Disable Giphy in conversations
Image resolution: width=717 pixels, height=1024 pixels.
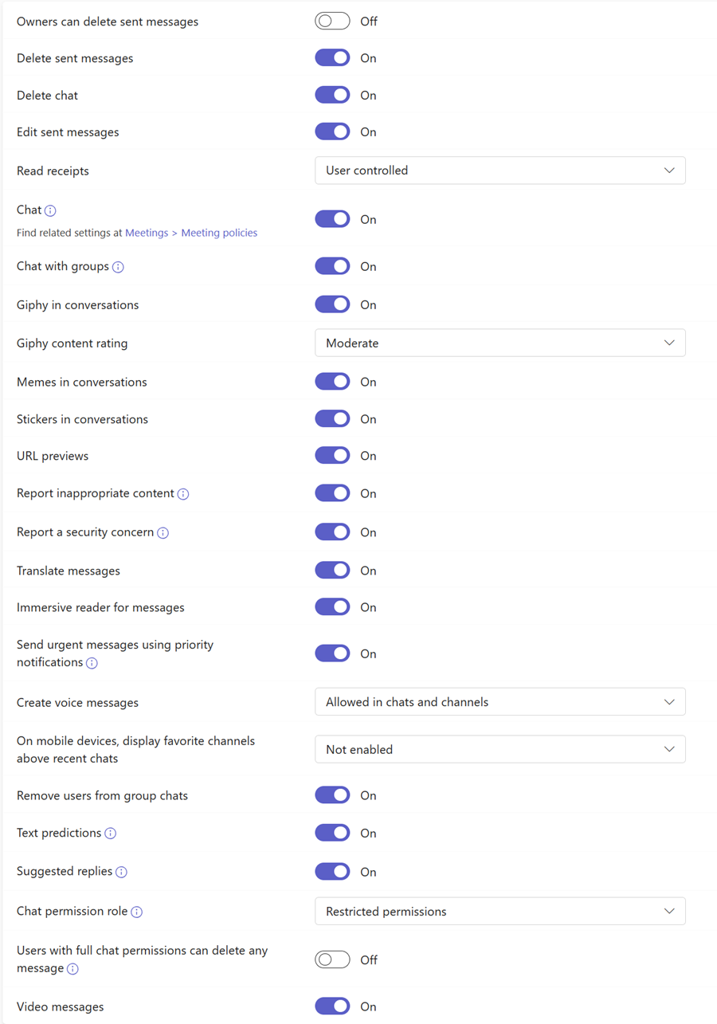pos(332,304)
